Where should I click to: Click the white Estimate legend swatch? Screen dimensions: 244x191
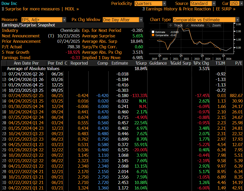click(153, 32)
